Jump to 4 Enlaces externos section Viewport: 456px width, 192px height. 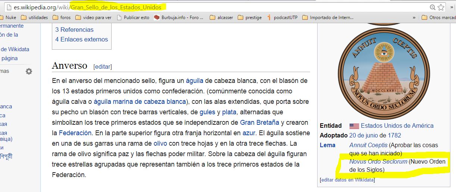coord(81,39)
